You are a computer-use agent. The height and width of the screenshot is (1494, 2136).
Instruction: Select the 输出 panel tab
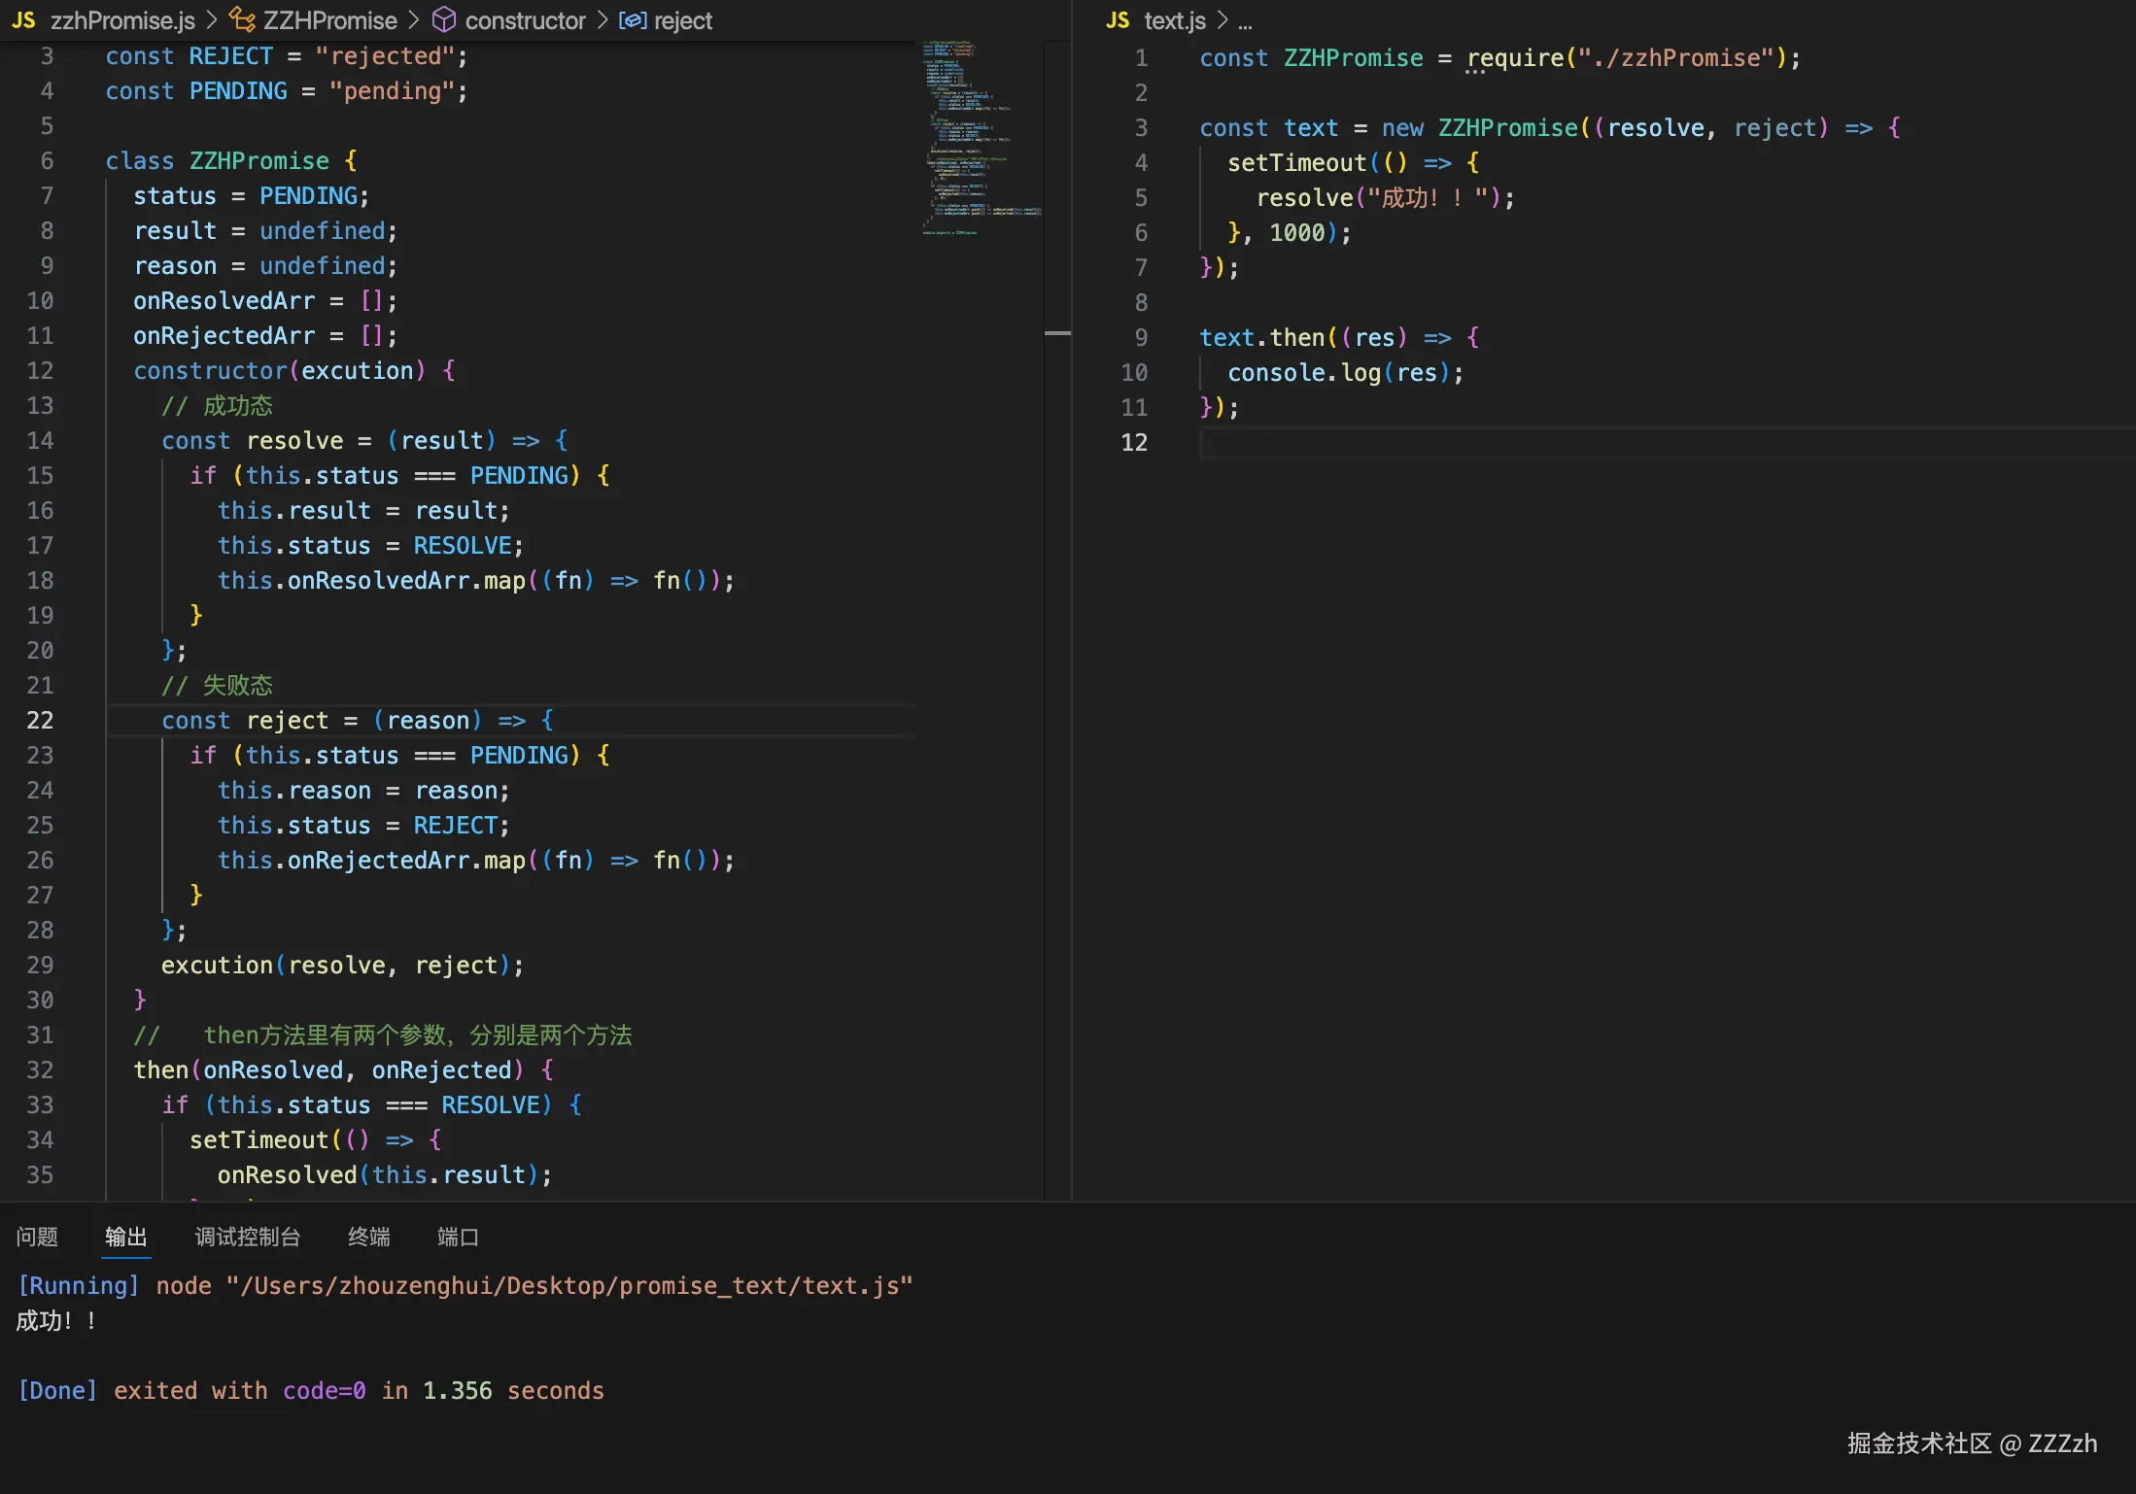tap(125, 1237)
